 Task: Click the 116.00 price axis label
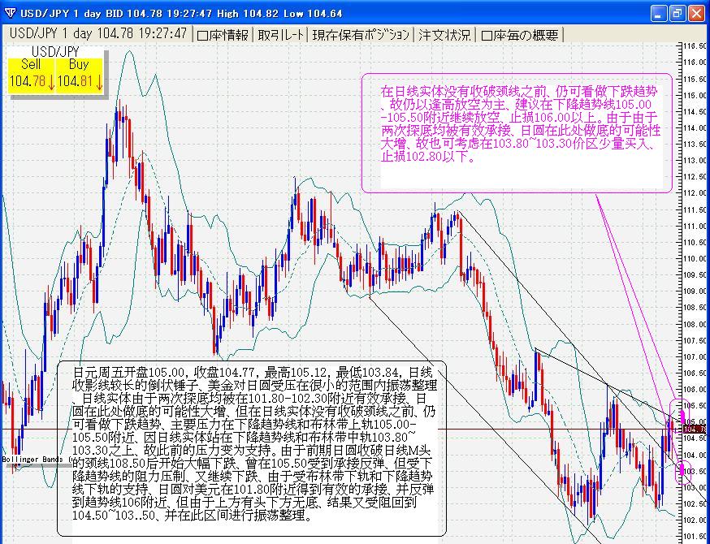tap(696, 62)
